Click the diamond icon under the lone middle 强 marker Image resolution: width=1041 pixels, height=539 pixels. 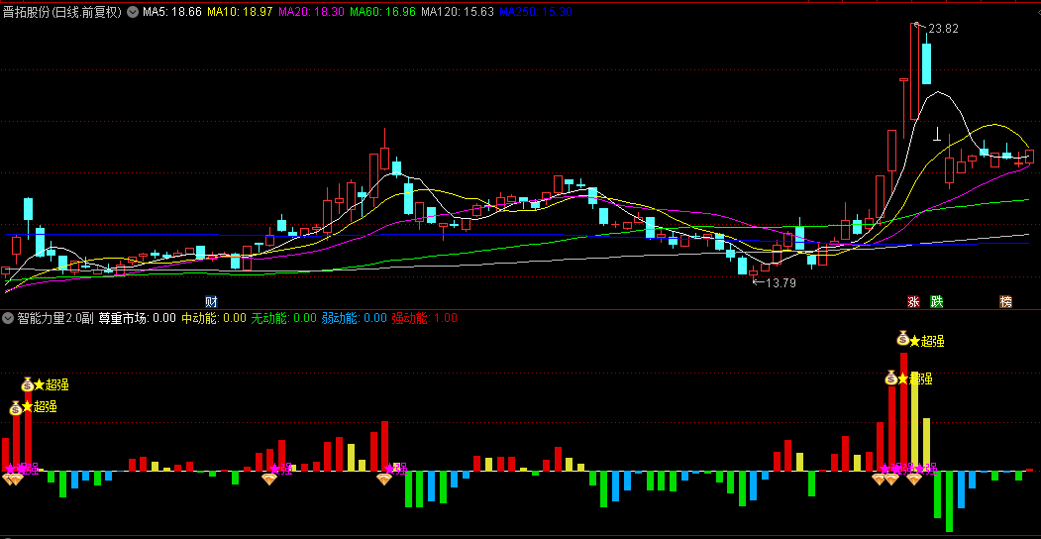tap(268, 480)
